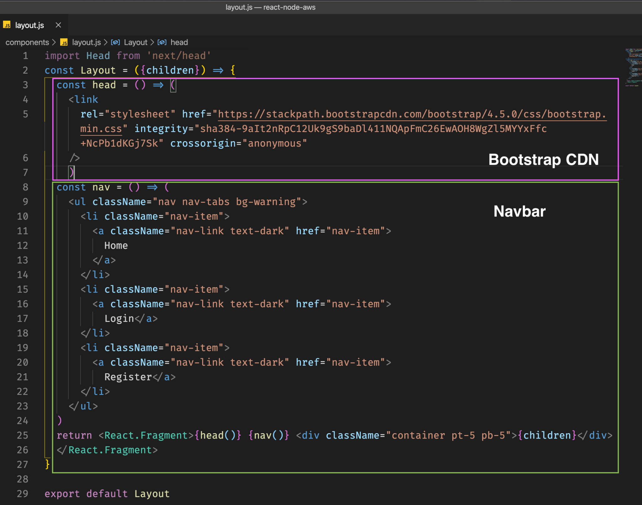Image resolution: width=642 pixels, height=505 pixels.
Task: Click the components breadcrumb item
Action: click(27, 42)
